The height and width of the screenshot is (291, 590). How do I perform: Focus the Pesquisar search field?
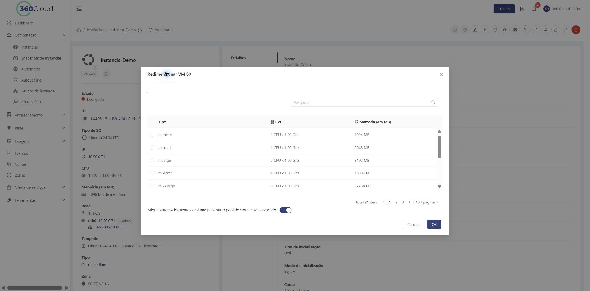click(360, 102)
